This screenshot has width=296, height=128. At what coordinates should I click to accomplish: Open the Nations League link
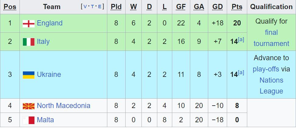(x=271, y=86)
